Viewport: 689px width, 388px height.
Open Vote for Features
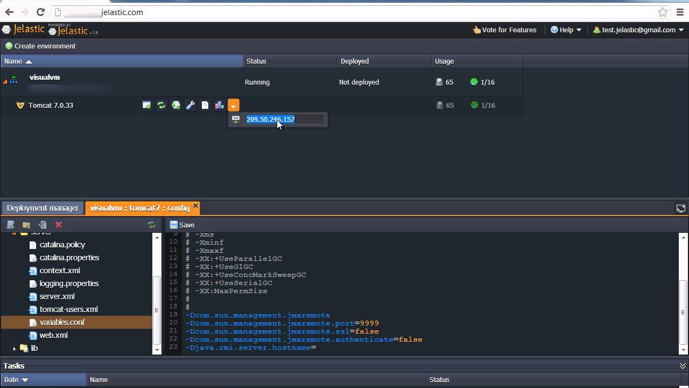(x=504, y=30)
